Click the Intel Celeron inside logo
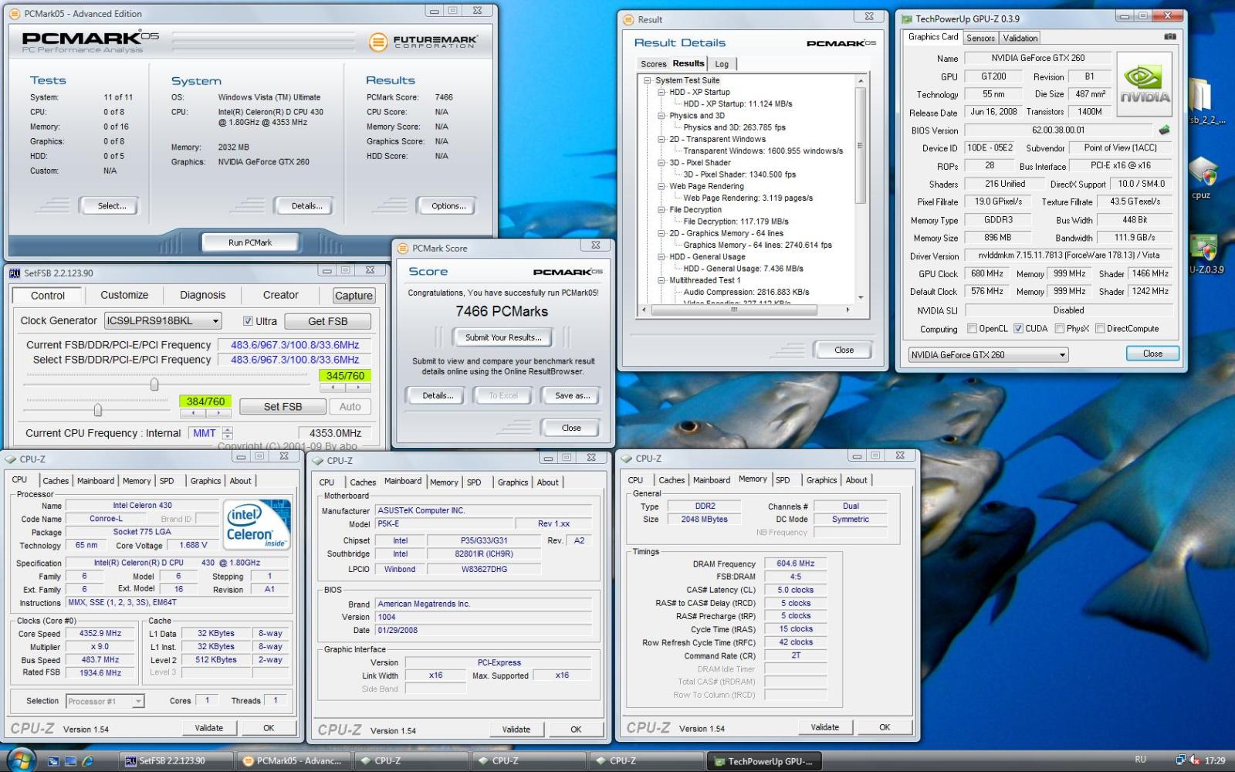 pos(258,525)
